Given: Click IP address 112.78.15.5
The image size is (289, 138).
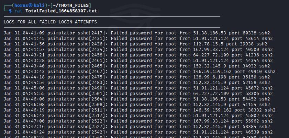Looking at the screenshot, I should [x=208, y=44].
